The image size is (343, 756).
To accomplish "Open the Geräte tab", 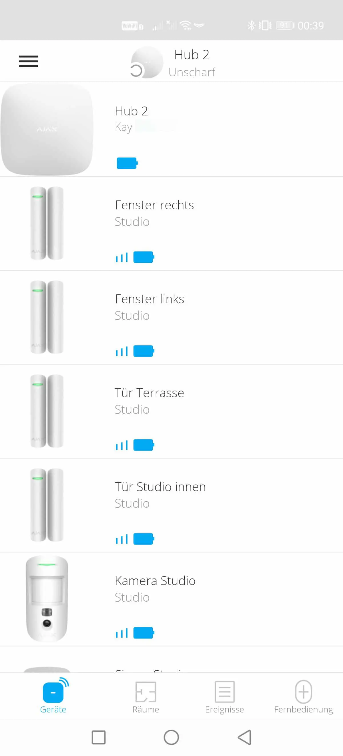I will pos(53,696).
